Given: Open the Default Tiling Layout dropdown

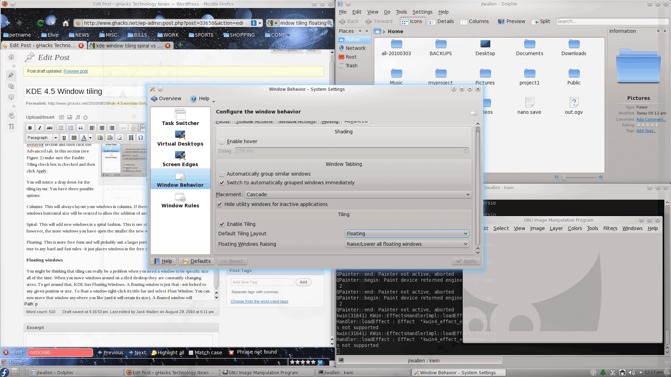Looking at the screenshot, I should 407,234.
